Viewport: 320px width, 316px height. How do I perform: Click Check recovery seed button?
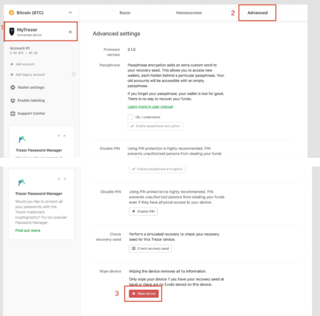point(150,249)
